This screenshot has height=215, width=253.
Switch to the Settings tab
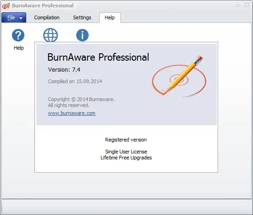[x=82, y=17]
